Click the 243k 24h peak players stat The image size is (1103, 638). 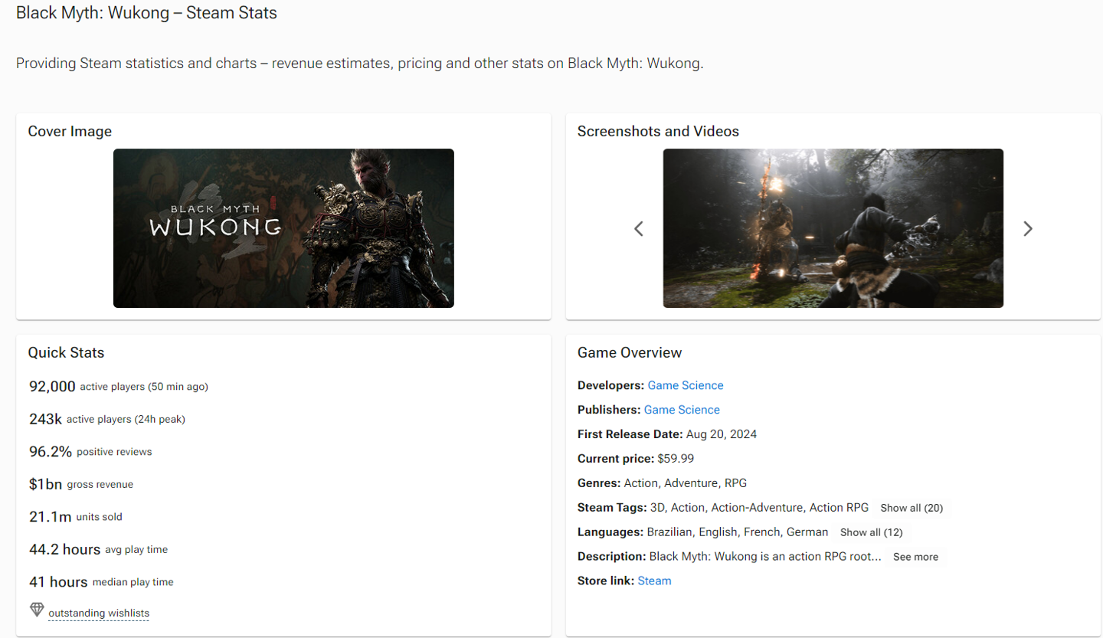click(107, 419)
